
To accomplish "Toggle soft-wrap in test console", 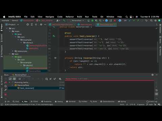I will click(156, 90).
